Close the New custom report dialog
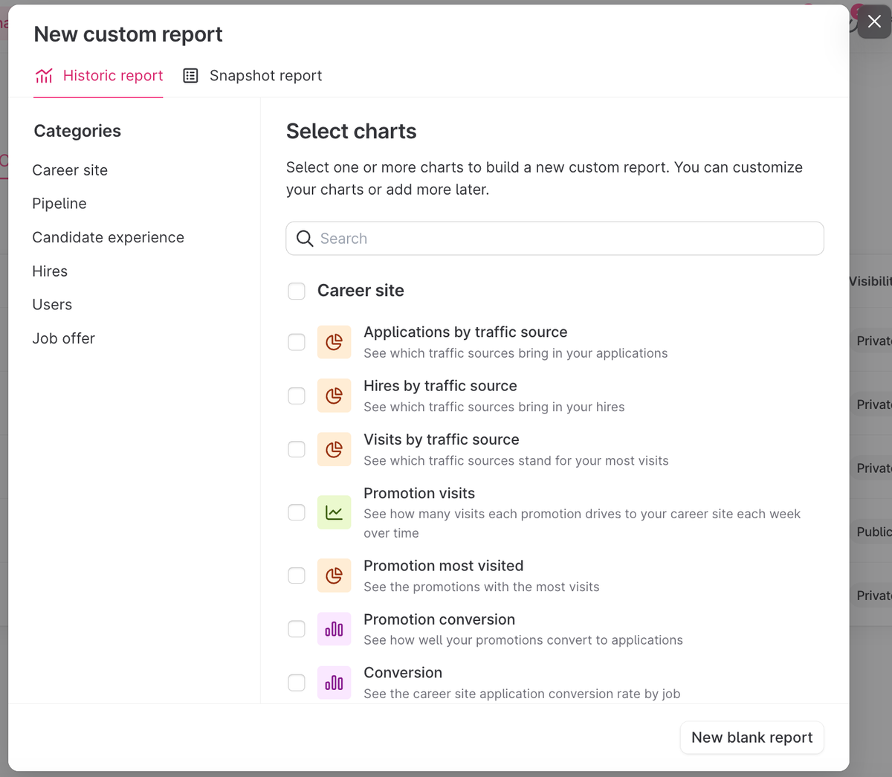This screenshot has width=892, height=777. [x=874, y=22]
